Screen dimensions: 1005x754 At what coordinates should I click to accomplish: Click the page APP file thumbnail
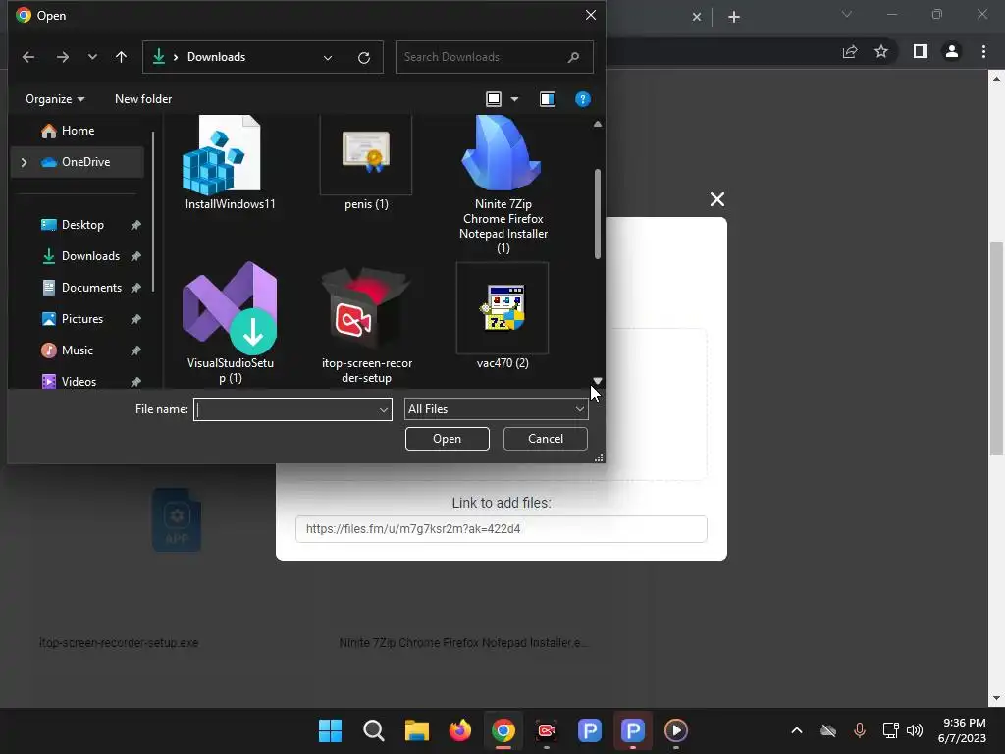coord(177,520)
